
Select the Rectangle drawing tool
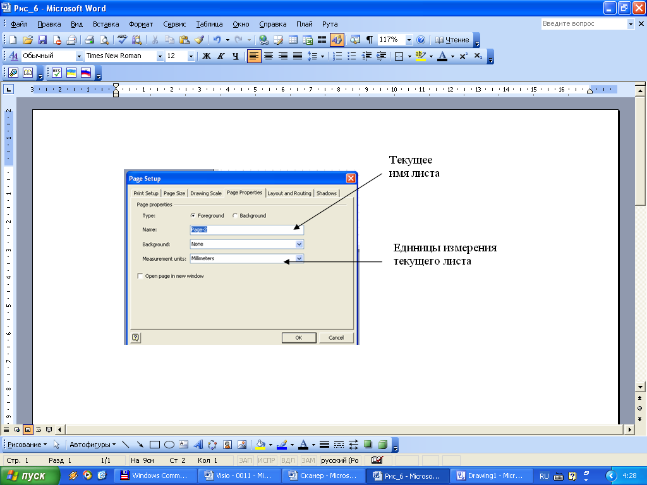155,445
